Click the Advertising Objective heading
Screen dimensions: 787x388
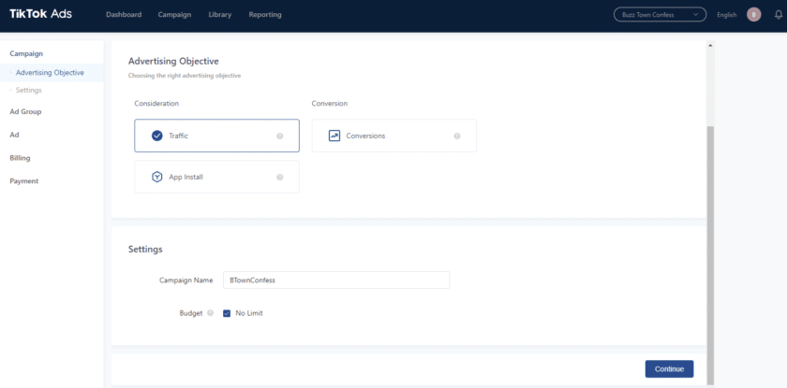pos(173,61)
